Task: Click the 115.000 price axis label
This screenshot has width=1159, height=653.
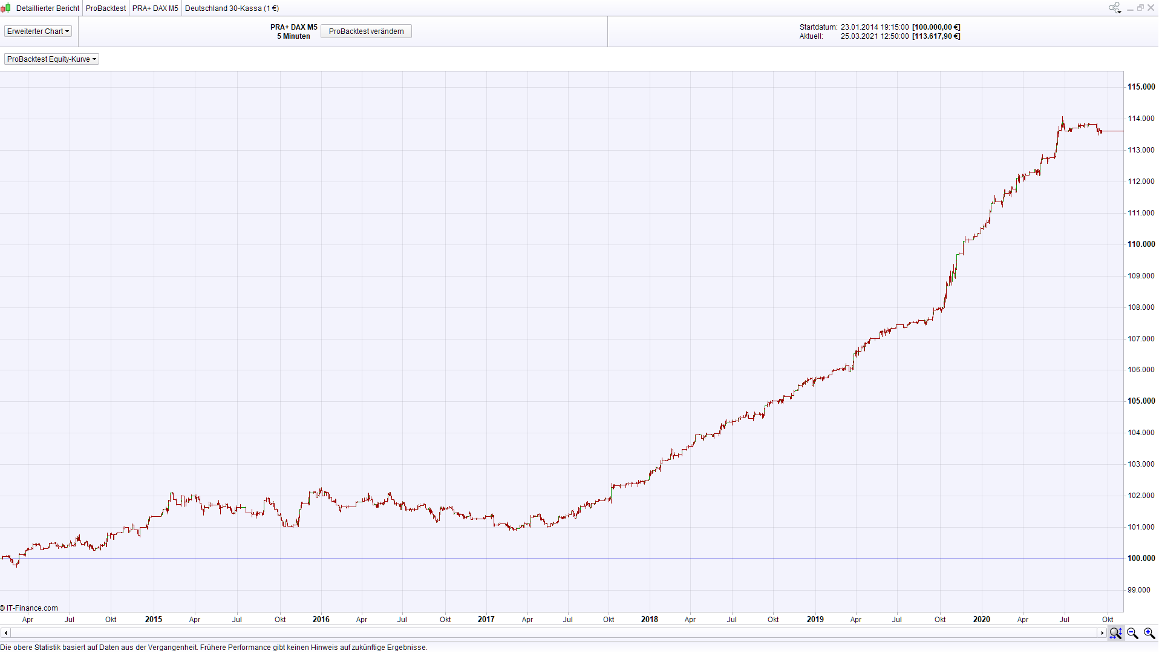Action: pos(1141,87)
